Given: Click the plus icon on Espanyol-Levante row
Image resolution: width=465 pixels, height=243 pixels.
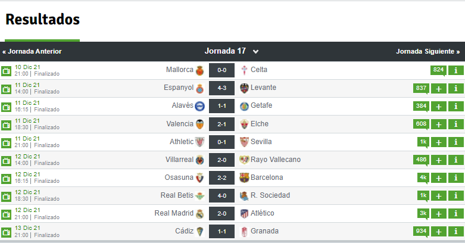Looking at the screenshot, I should tap(439, 88).
